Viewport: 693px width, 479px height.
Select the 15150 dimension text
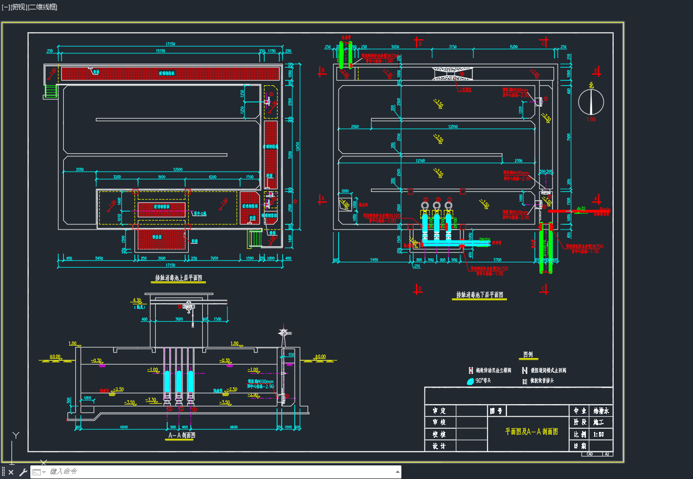[x=160, y=51]
